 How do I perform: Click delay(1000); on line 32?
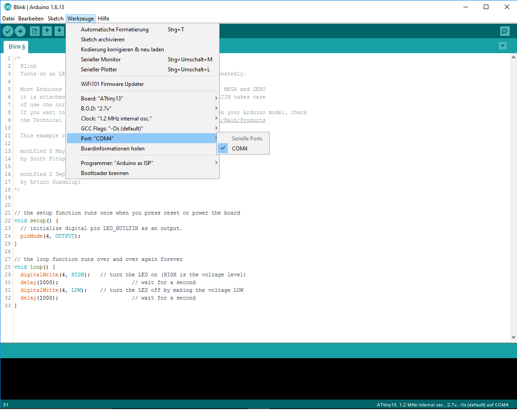[x=39, y=298]
